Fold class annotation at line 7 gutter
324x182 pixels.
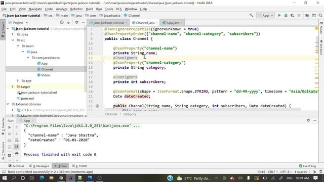pos(103,29)
